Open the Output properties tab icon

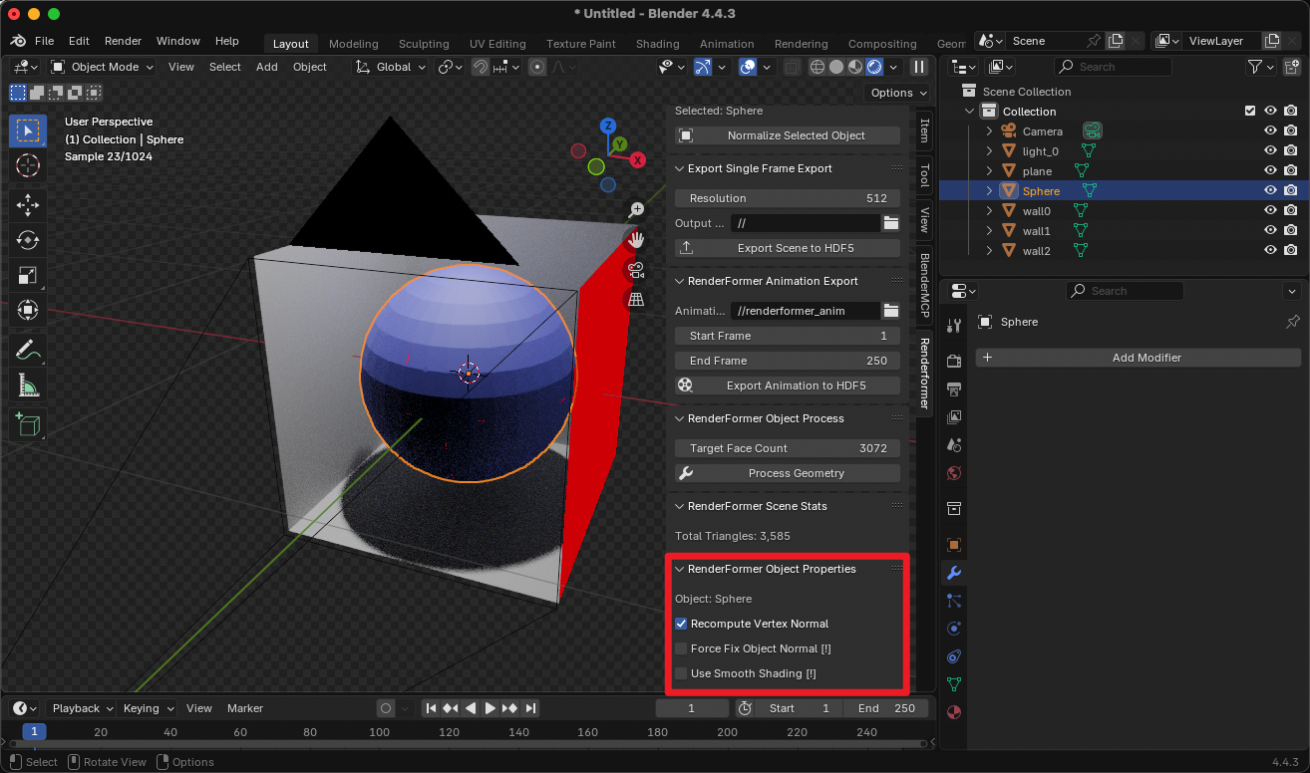coord(954,388)
